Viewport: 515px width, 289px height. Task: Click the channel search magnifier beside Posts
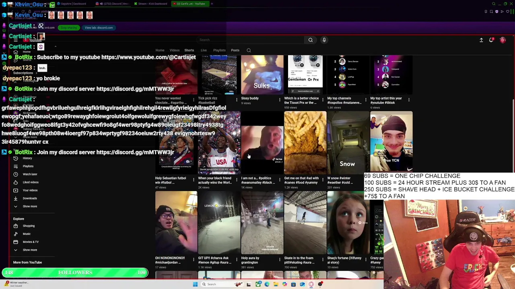249,50
